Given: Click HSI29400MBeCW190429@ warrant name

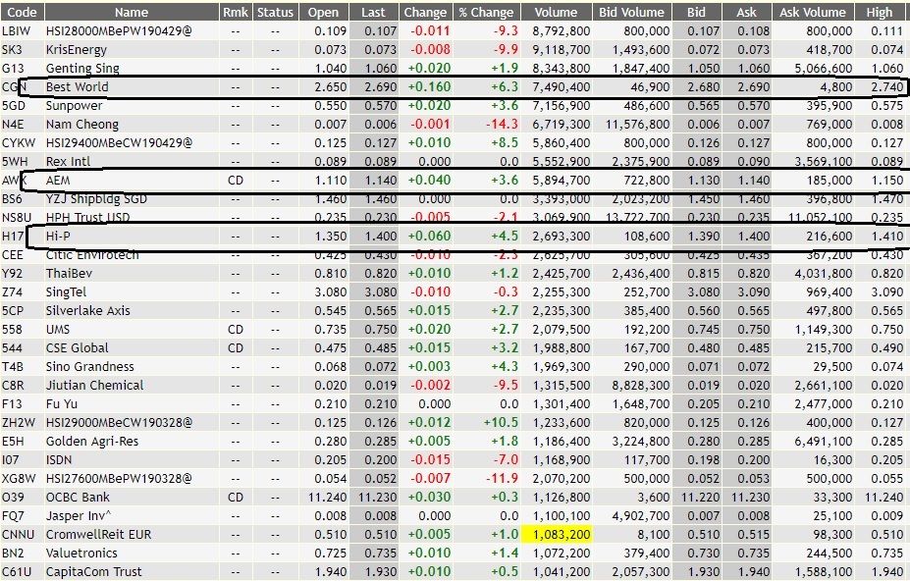Looking at the screenshot, I should (x=119, y=142).
